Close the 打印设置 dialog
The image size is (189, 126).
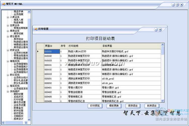point(160,30)
